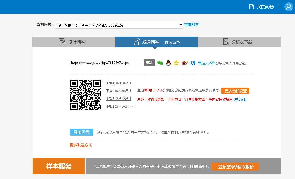This screenshot has width=295, height=179.
Task: Click the 快速邀请符合目标人群要求 description text
Action: (x=152, y=166)
